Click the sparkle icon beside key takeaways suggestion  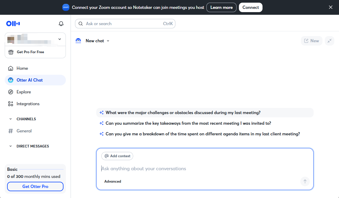point(101,123)
